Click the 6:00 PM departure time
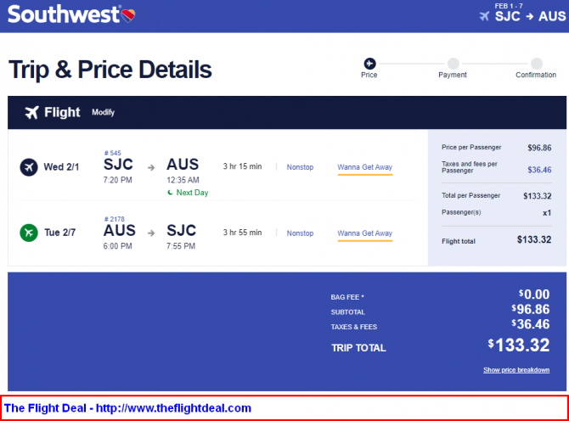 pos(117,246)
